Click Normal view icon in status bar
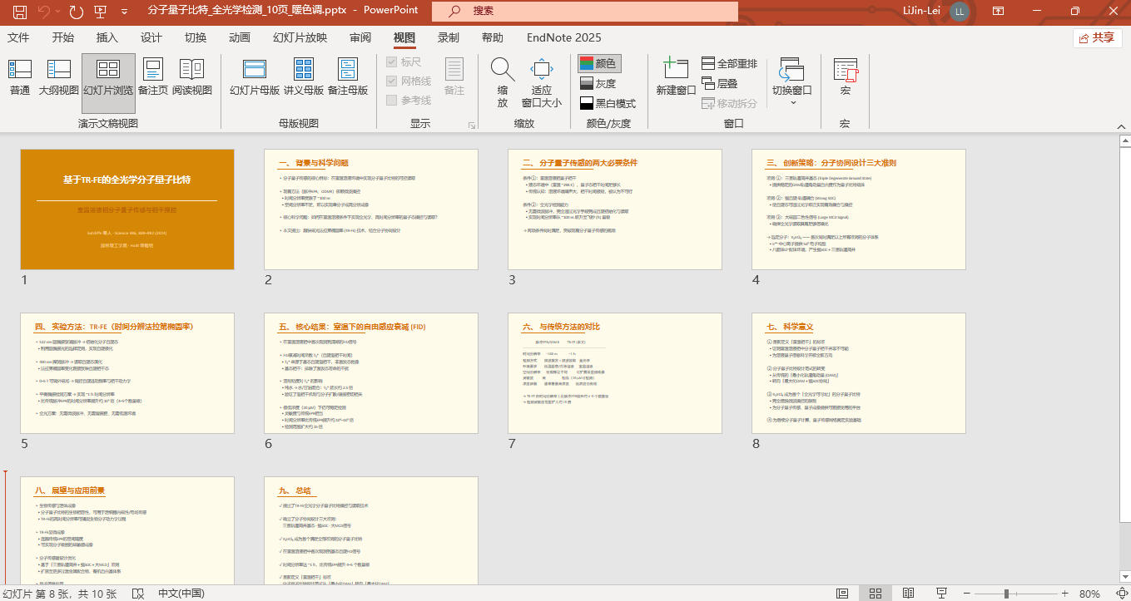Screen dimensions: 1131x601 click(844, 594)
